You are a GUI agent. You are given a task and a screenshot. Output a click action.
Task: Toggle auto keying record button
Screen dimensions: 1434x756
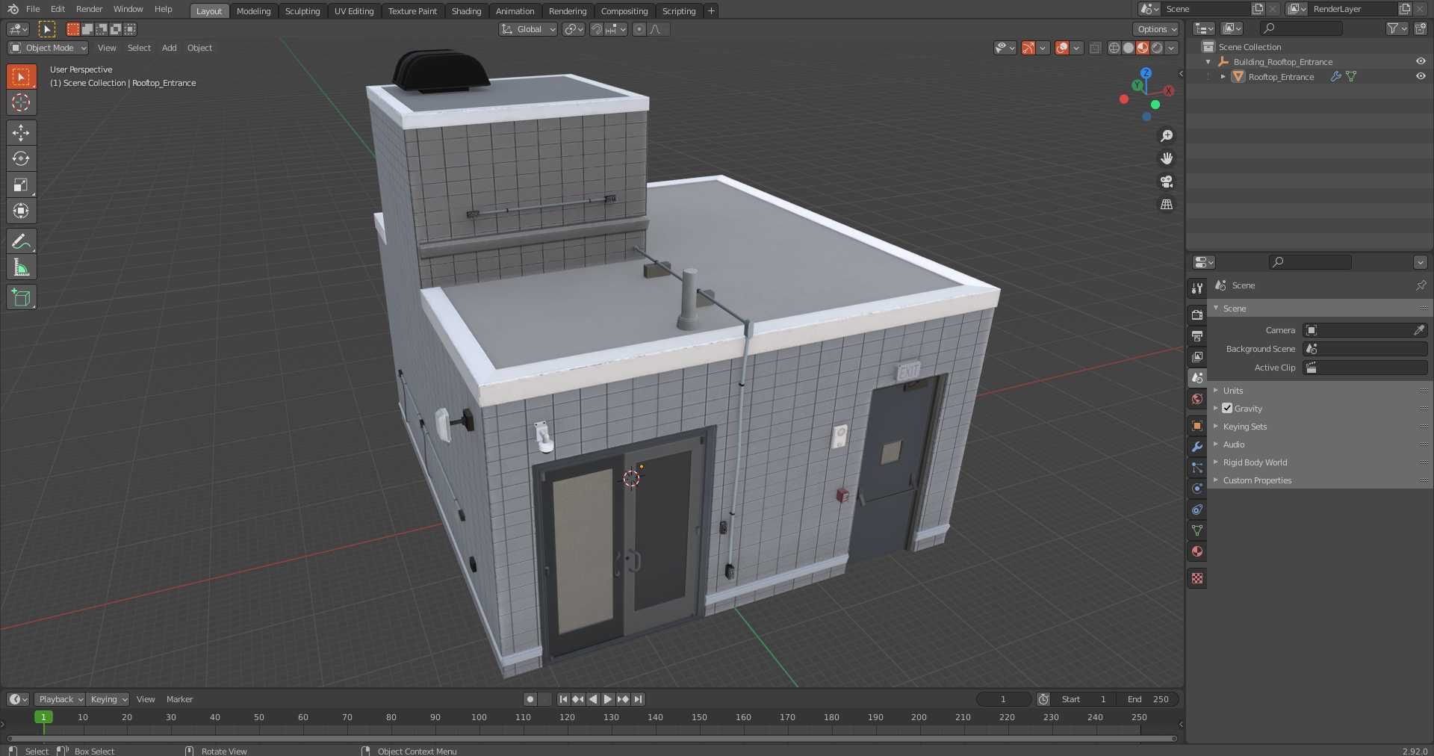530,699
